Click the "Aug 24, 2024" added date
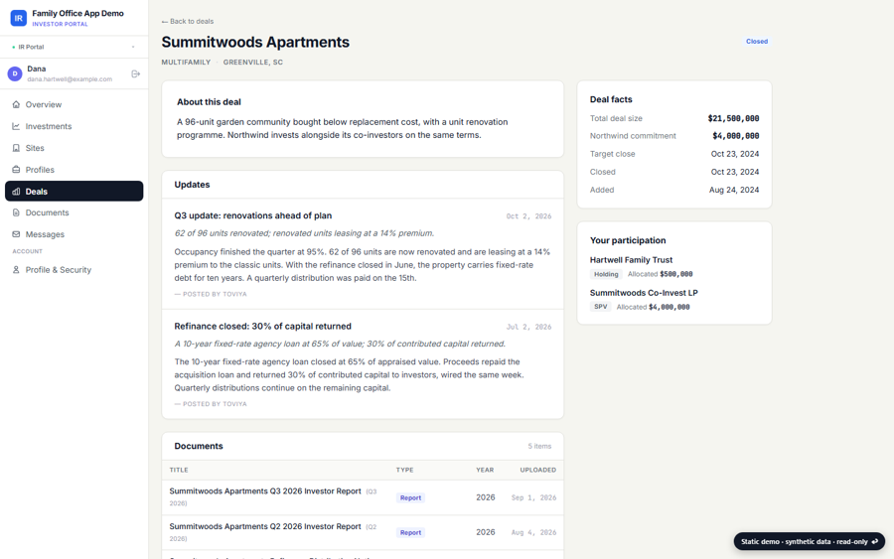Viewport: 894px width, 559px height. (734, 190)
